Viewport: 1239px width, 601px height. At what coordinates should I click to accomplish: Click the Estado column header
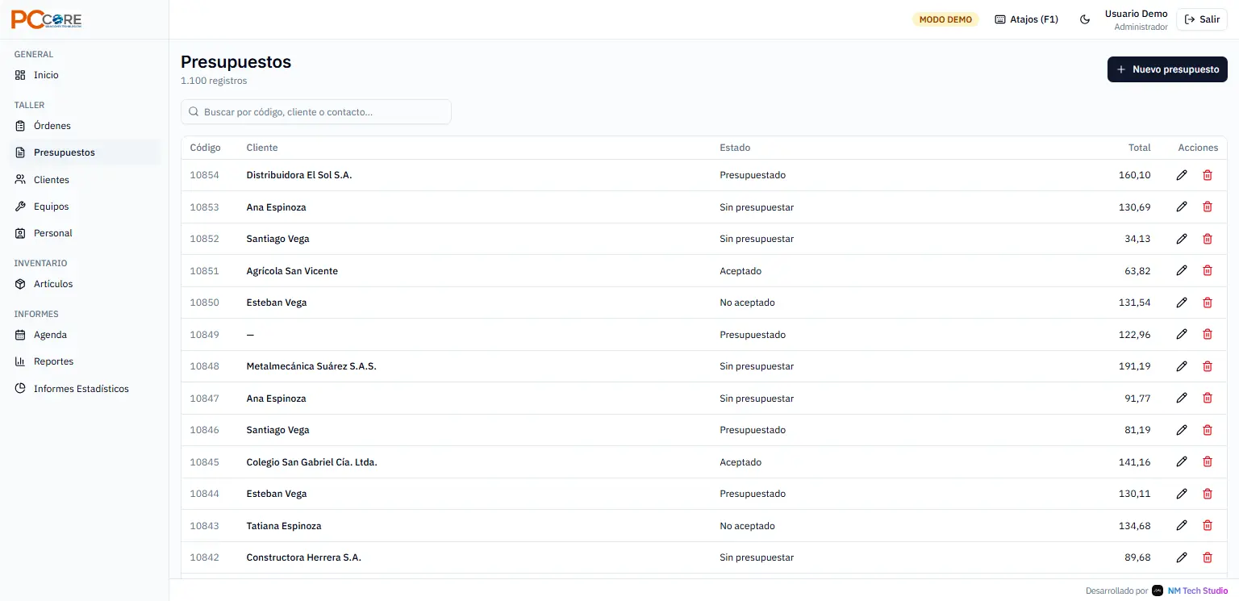[735, 148]
